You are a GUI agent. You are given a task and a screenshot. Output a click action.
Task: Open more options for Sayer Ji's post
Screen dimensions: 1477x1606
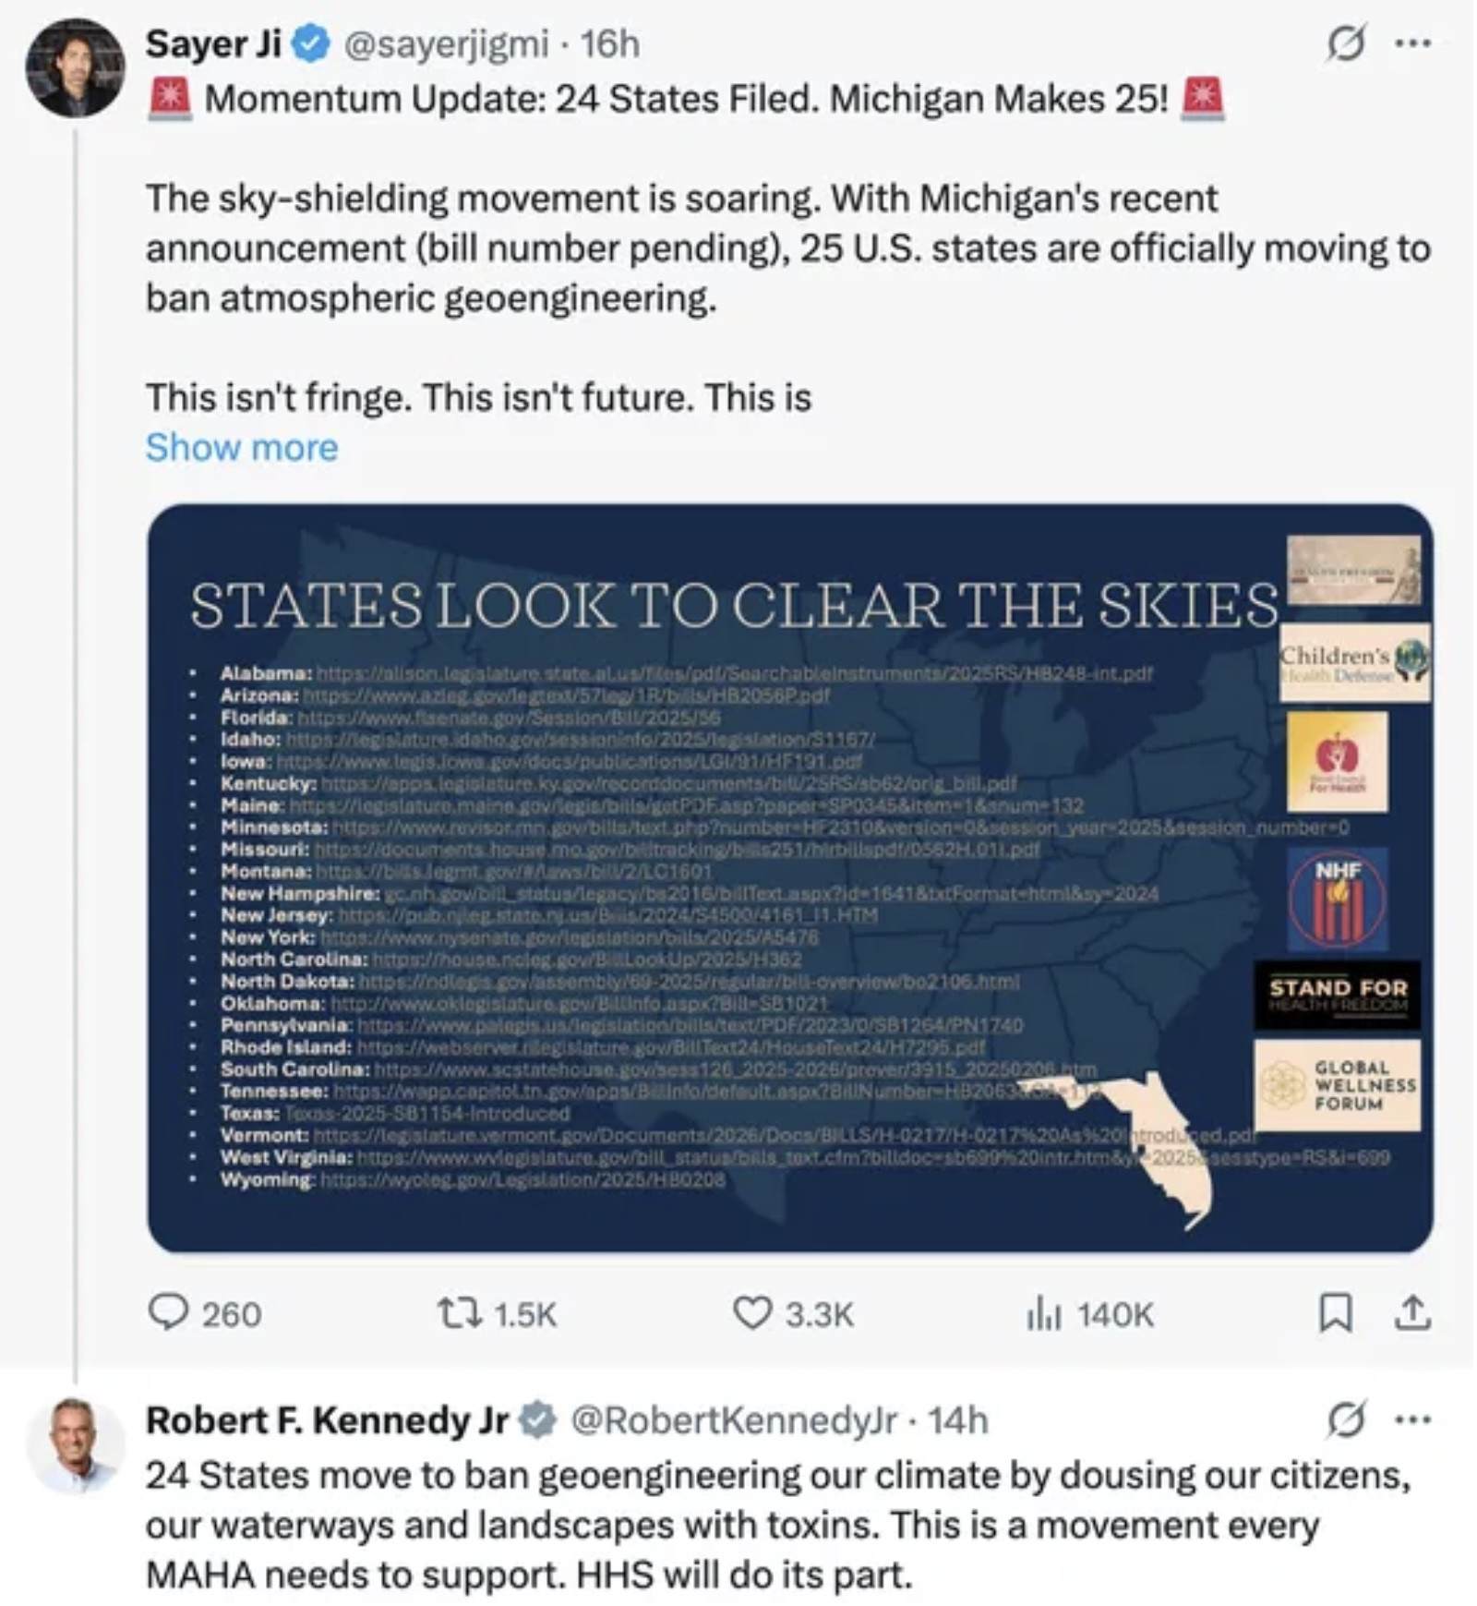[x=1413, y=43]
